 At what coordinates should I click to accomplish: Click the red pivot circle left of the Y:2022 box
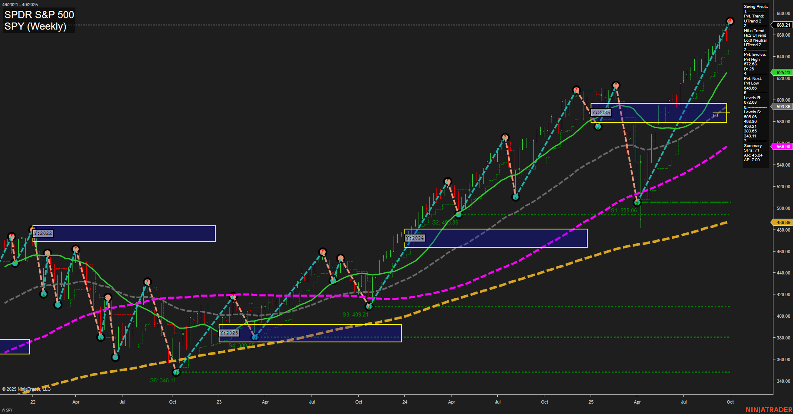[11, 236]
